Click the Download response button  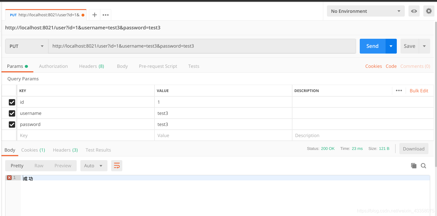[x=414, y=149]
